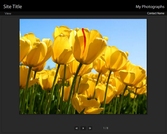This screenshot has width=167, height=134.
Task: Click the step-forward arrow icon
Action: (90, 128)
